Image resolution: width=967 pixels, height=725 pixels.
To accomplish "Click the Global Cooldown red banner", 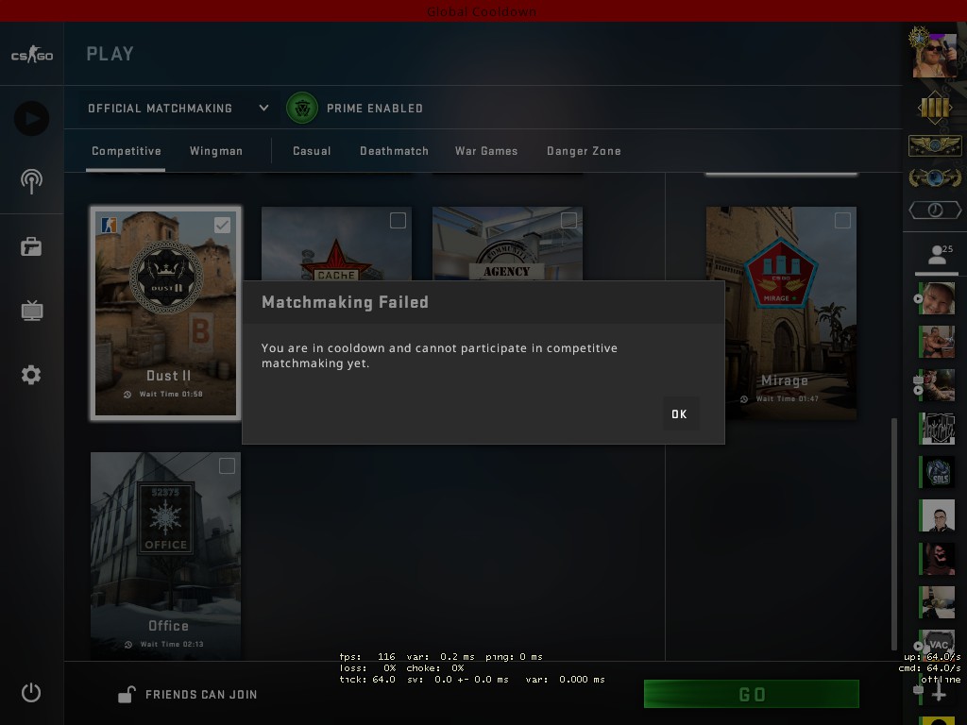I will [483, 11].
